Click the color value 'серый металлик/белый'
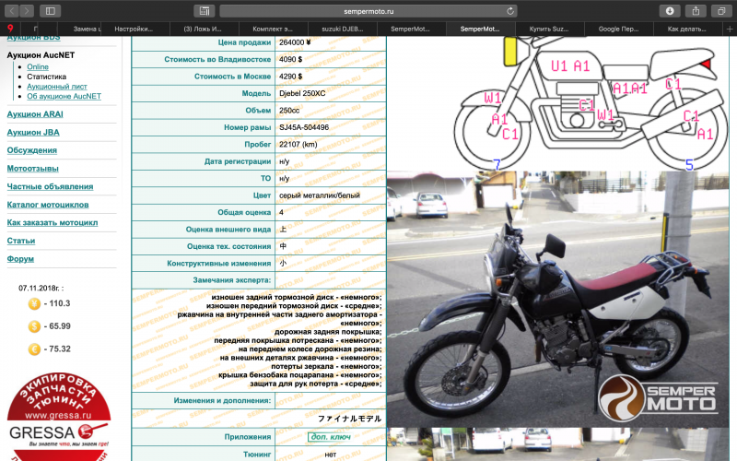 [x=320, y=195]
